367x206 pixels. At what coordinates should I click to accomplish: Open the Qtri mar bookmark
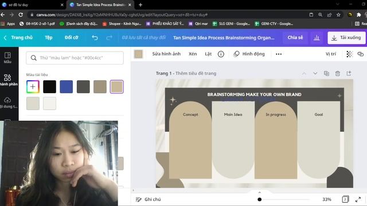point(198,23)
